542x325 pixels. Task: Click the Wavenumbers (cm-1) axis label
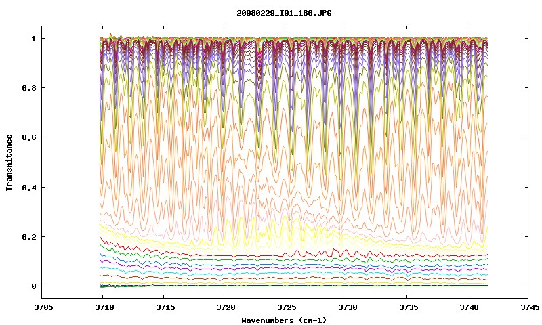pyautogui.click(x=284, y=320)
